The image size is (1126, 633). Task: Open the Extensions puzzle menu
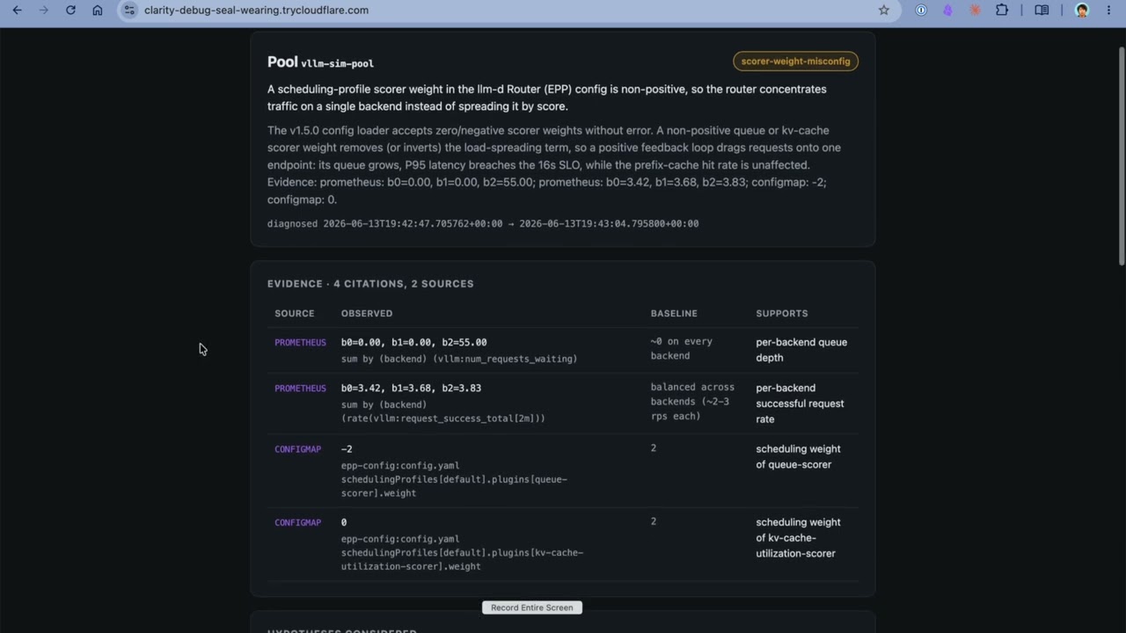pyautogui.click(x=1002, y=10)
